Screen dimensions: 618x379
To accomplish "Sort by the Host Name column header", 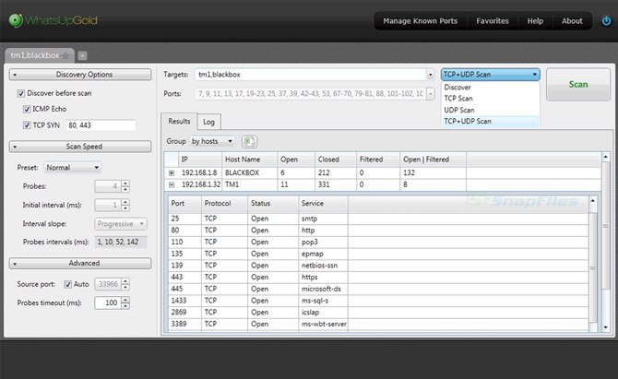I will click(249, 160).
